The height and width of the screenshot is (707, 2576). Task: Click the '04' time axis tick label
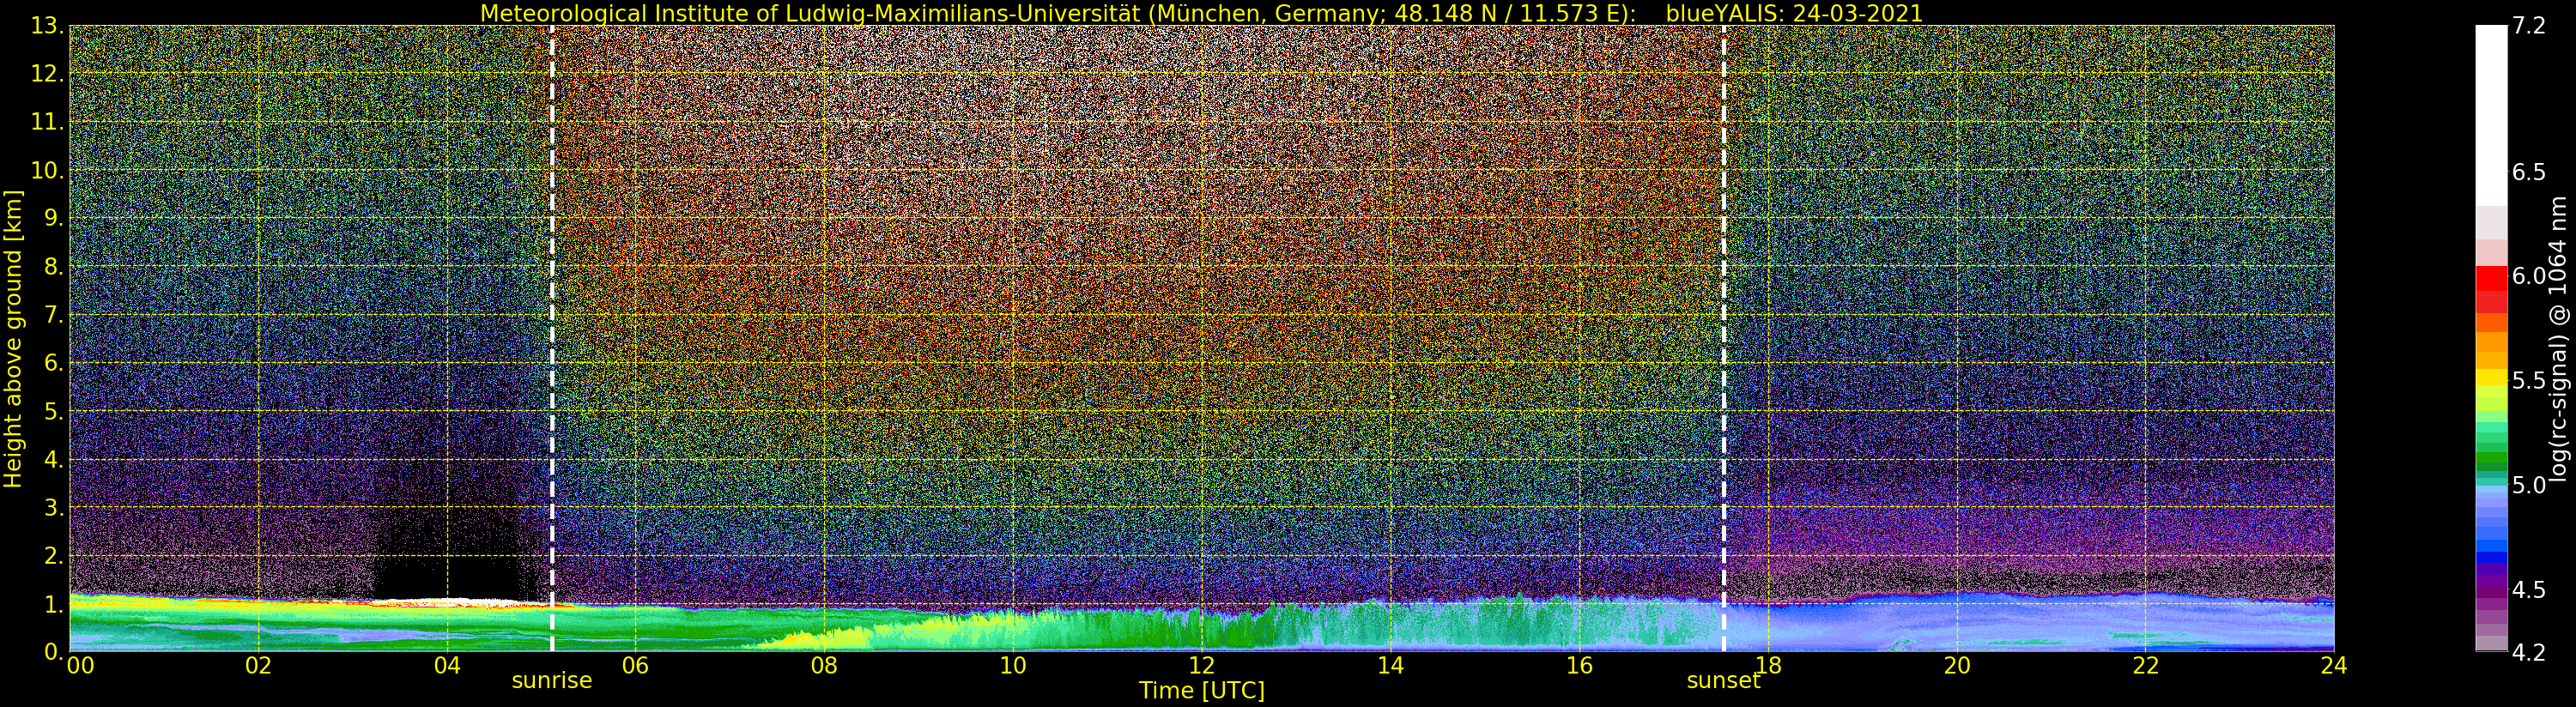[447, 665]
